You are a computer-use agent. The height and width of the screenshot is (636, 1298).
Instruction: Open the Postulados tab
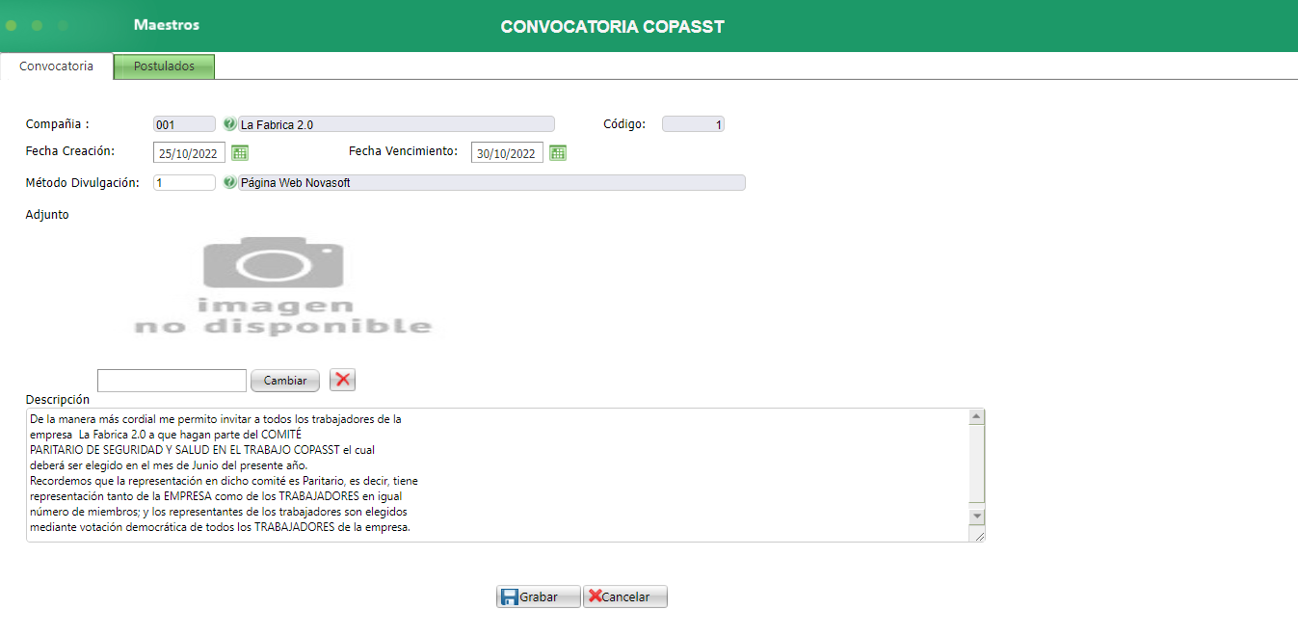pyautogui.click(x=164, y=66)
